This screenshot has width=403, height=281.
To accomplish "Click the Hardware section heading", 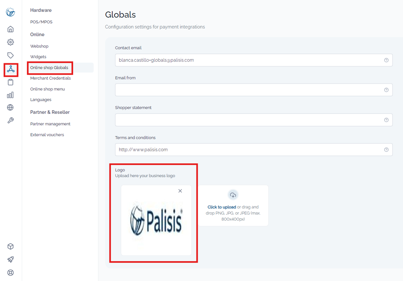I will click(41, 10).
